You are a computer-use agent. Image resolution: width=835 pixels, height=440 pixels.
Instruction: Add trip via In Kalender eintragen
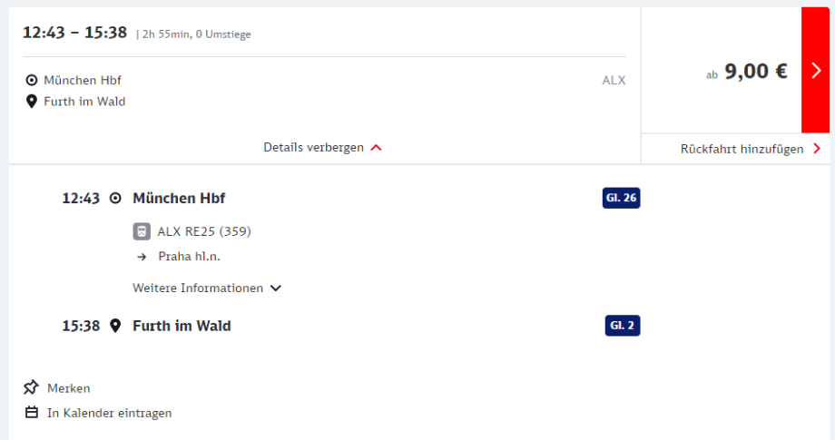pos(109,413)
